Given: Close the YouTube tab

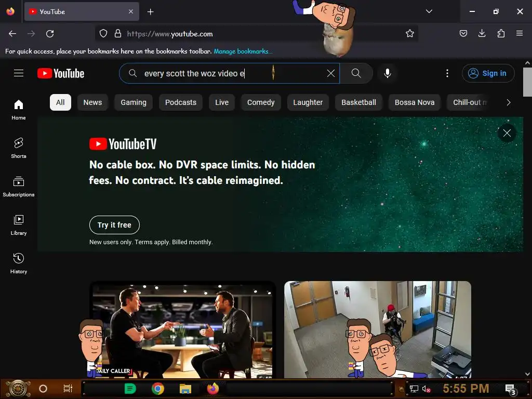Looking at the screenshot, I should [131, 11].
